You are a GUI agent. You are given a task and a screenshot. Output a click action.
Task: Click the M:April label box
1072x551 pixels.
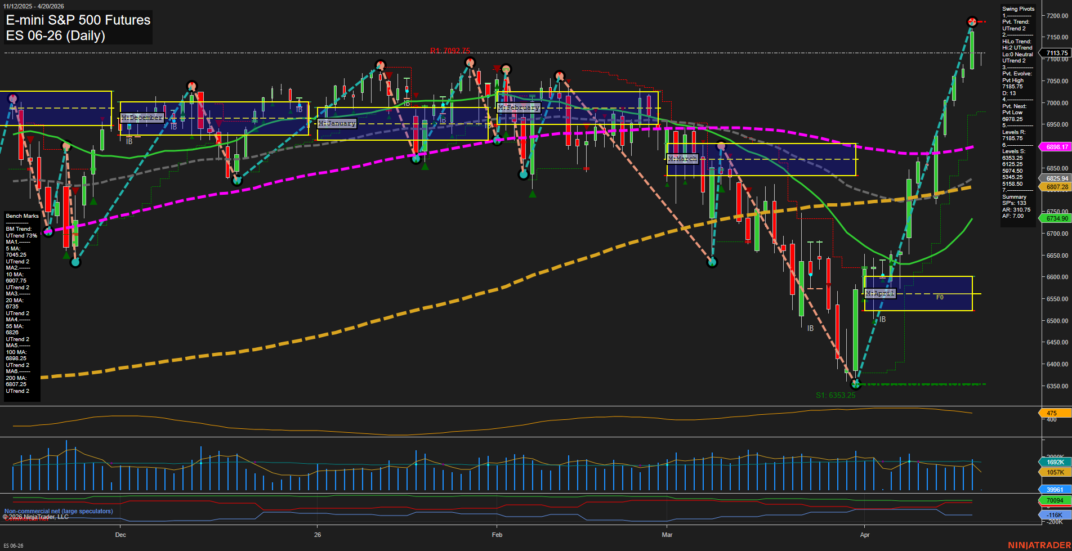tap(880, 293)
